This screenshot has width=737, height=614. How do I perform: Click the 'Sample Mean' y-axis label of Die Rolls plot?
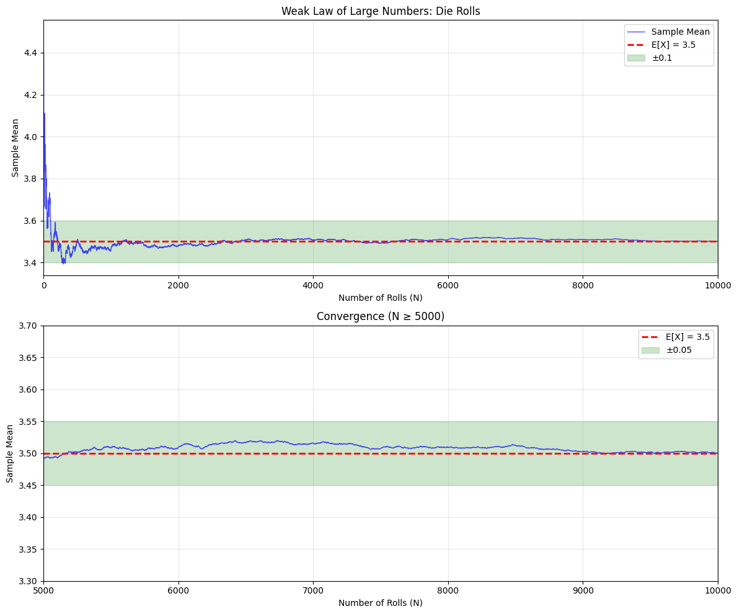point(15,148)
